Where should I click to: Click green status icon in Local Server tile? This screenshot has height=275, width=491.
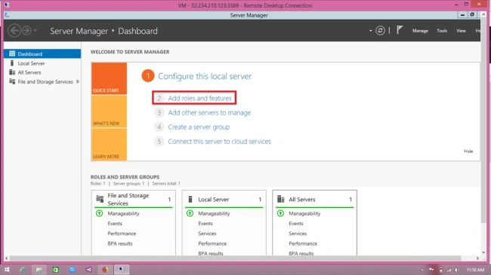click(x=190, y=213)
